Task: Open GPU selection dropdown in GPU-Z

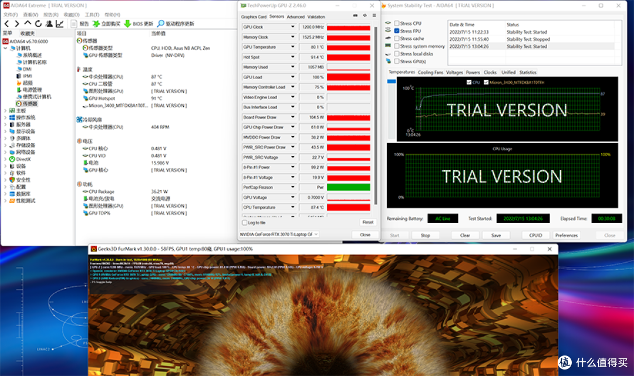Action: (x=279, y=234)
